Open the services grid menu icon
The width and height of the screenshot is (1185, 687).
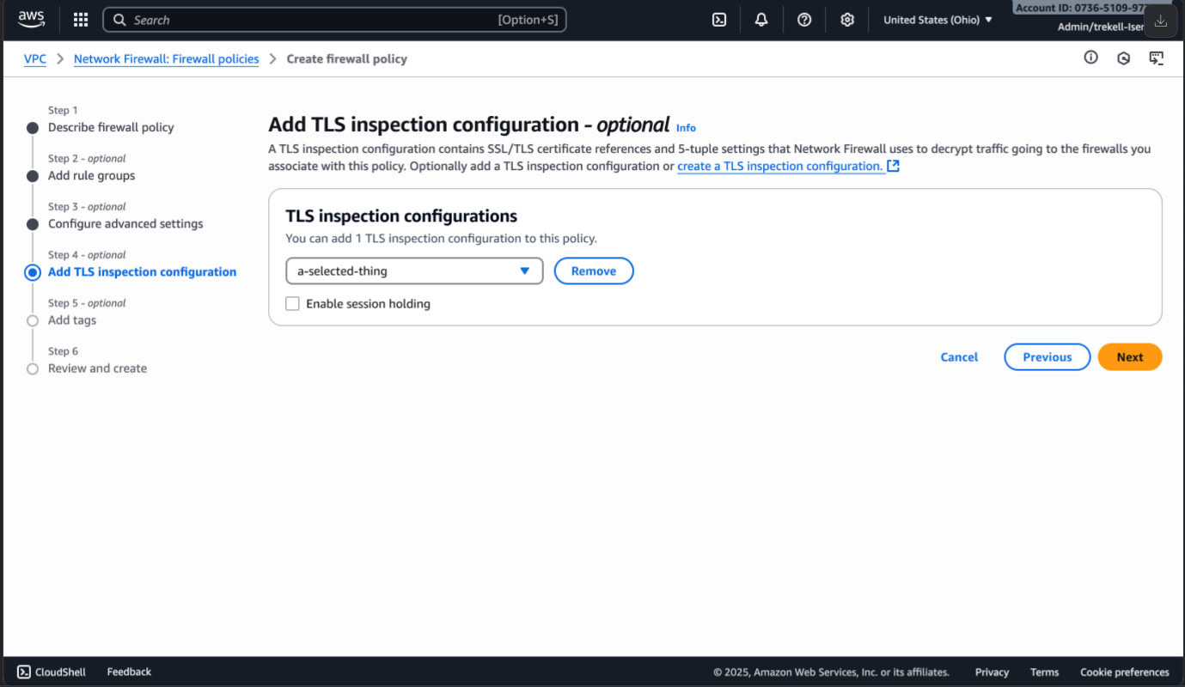point(81,20)
